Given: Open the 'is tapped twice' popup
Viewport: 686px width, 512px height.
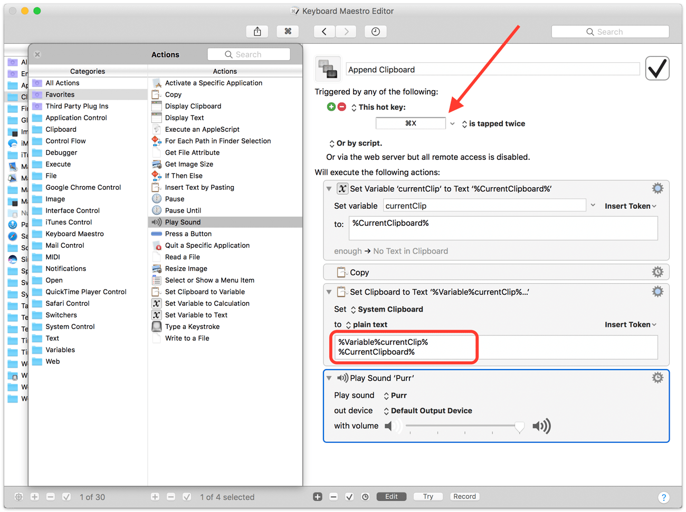Looking at the screenshot, I should pyautogui.click(x=493, y=124).
